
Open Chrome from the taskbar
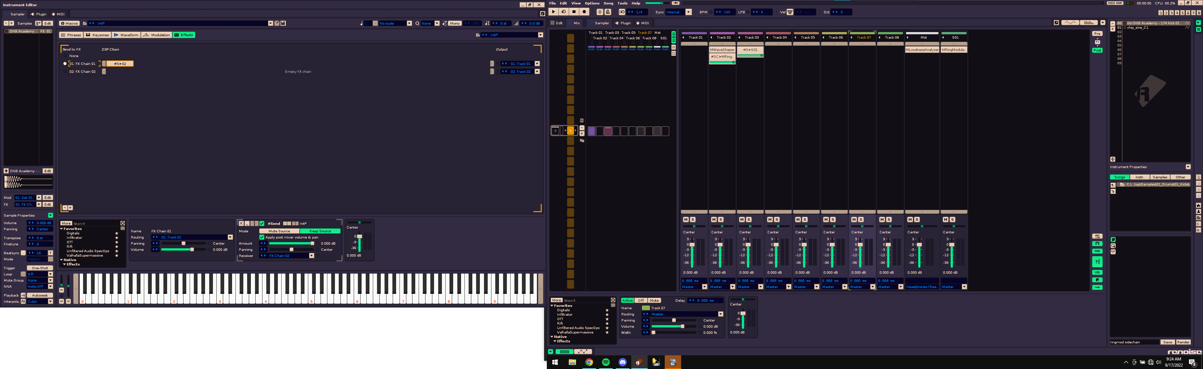[x=589, y=362]
